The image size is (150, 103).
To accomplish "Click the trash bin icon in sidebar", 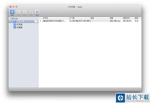I will (15, 27).
